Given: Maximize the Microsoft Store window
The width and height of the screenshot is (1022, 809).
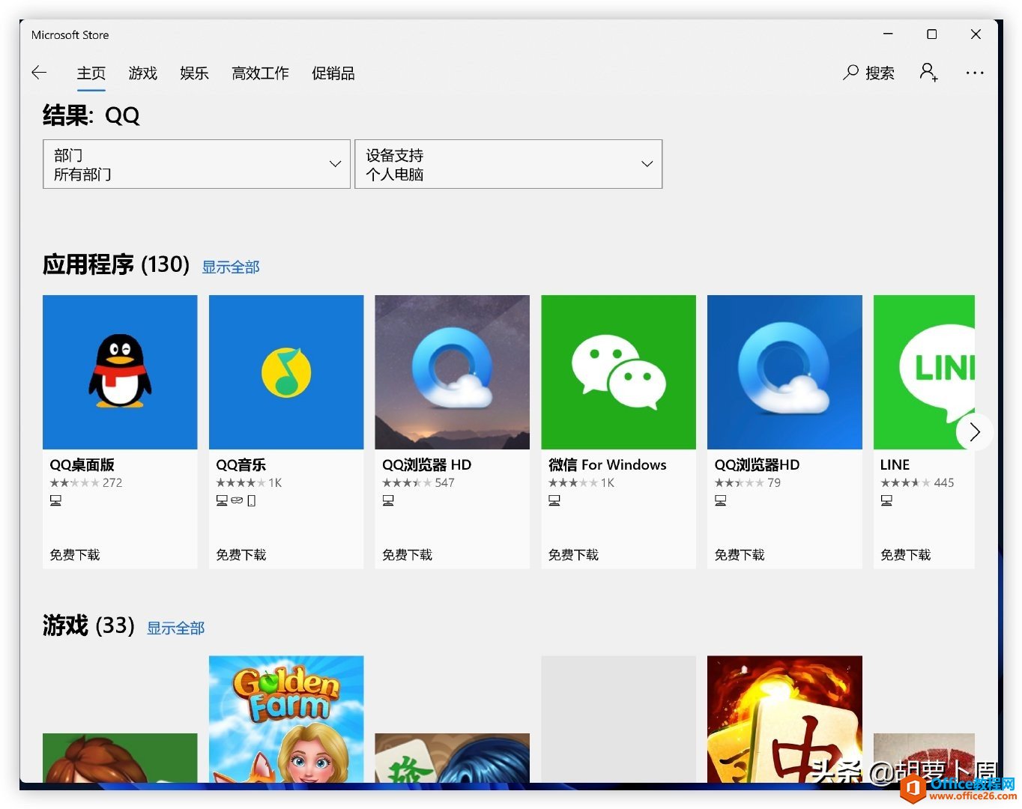Looking at the screenshot, I should (932, 34).
